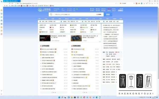Select the active blue browser tab
This screenshot has width=159, height=99.
point(12,1)
